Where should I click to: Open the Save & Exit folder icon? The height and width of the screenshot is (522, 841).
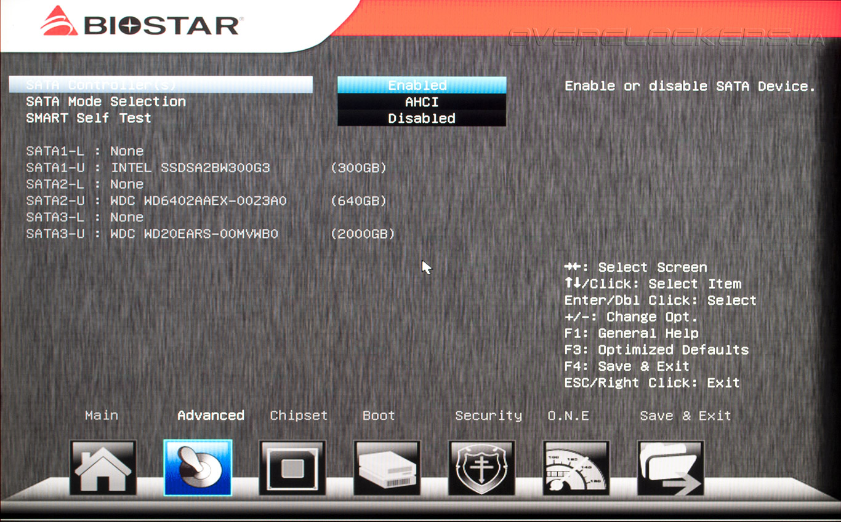[x=671, y=468]
